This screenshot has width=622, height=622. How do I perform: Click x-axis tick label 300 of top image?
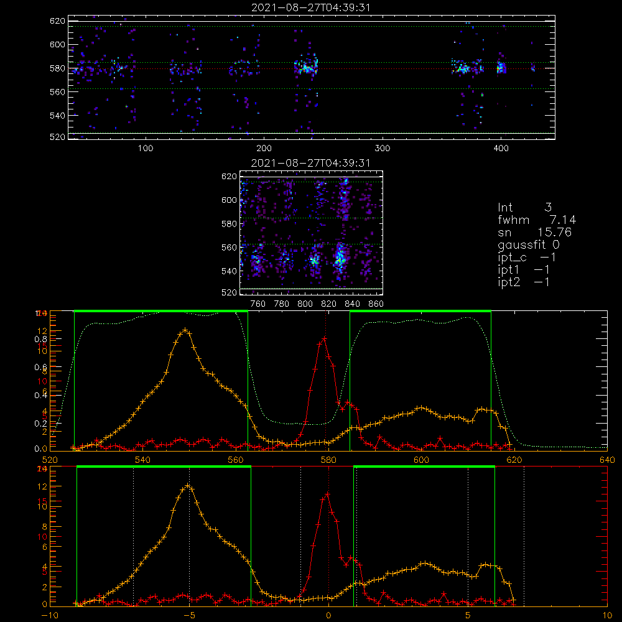[x=383, y=149]
